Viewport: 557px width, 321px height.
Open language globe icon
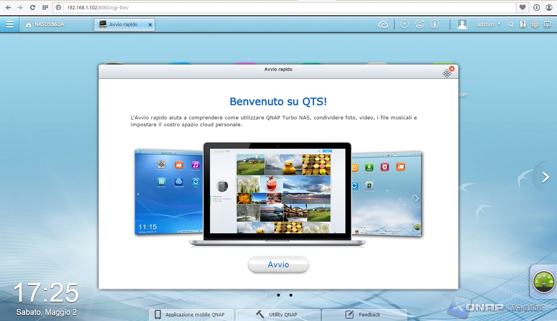[535, 25]
